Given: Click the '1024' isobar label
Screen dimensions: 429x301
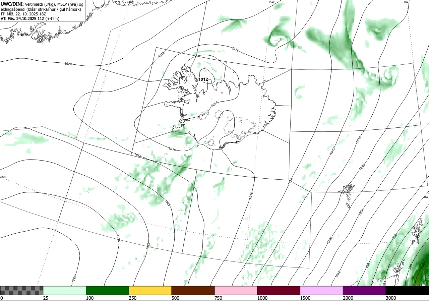Looking at the screenshot, I should tap(118, 238).
